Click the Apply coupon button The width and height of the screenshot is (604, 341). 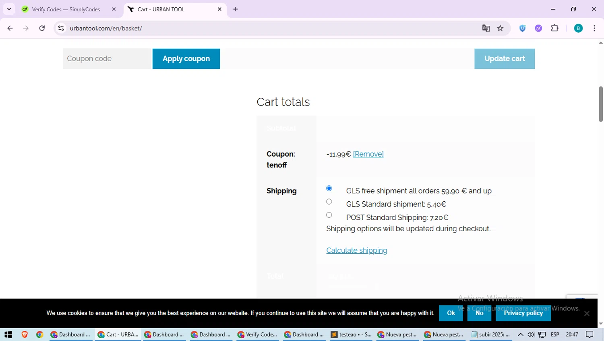coord(186,59)
